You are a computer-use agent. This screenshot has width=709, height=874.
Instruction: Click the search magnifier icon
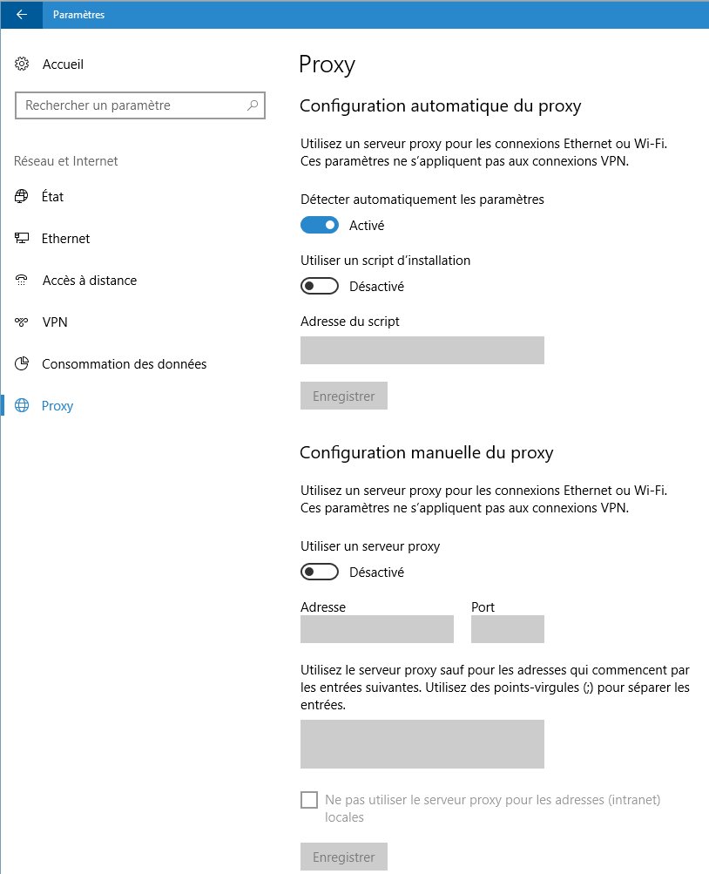(x=253, y=105)
